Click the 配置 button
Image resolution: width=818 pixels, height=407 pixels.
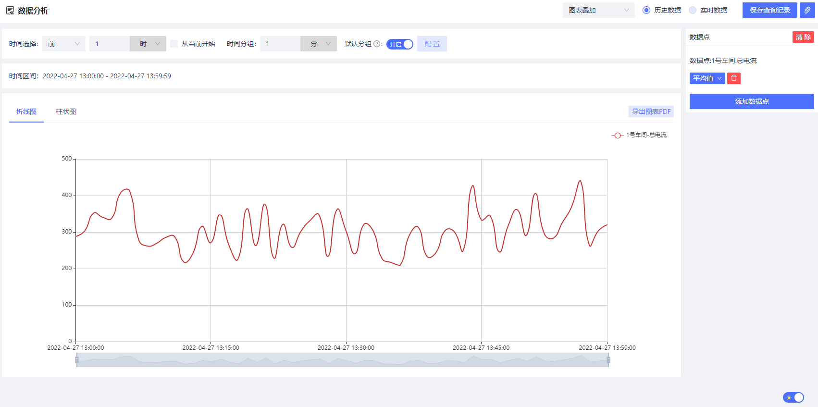pyautogui.click(x=432, y=44)
